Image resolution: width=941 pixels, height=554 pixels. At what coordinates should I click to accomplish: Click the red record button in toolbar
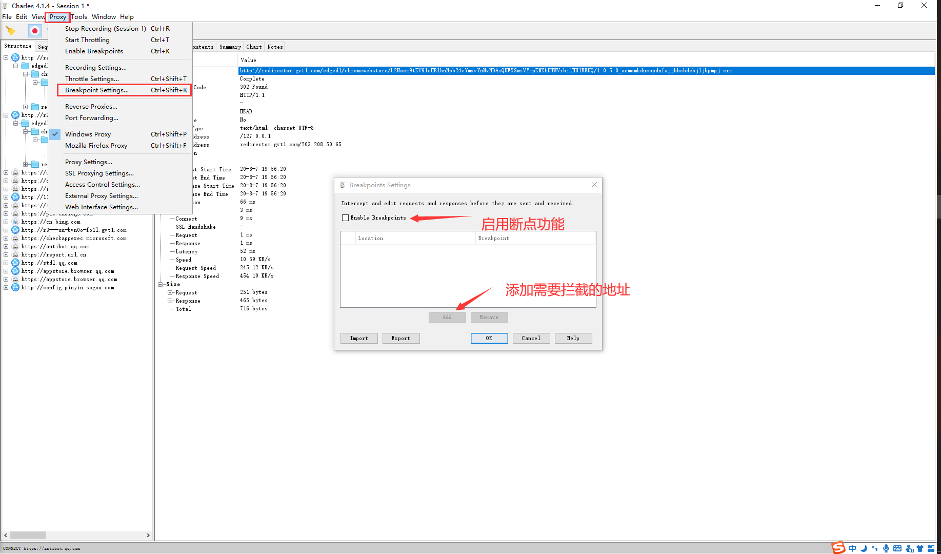pyautogui.click(x=35, y=31)
